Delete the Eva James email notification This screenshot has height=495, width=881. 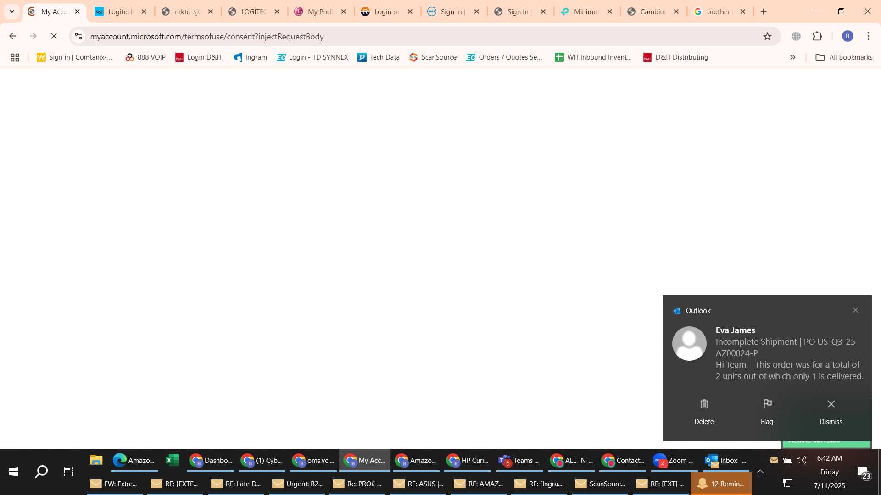(x=704, y=412)
